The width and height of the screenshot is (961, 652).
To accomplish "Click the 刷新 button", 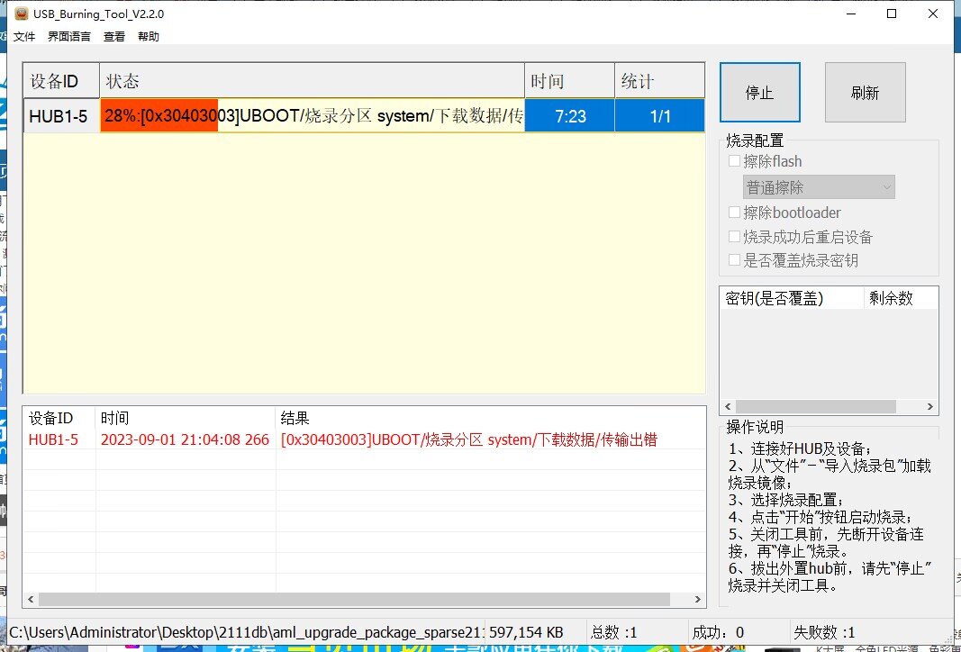I will [x=865, y=93].
